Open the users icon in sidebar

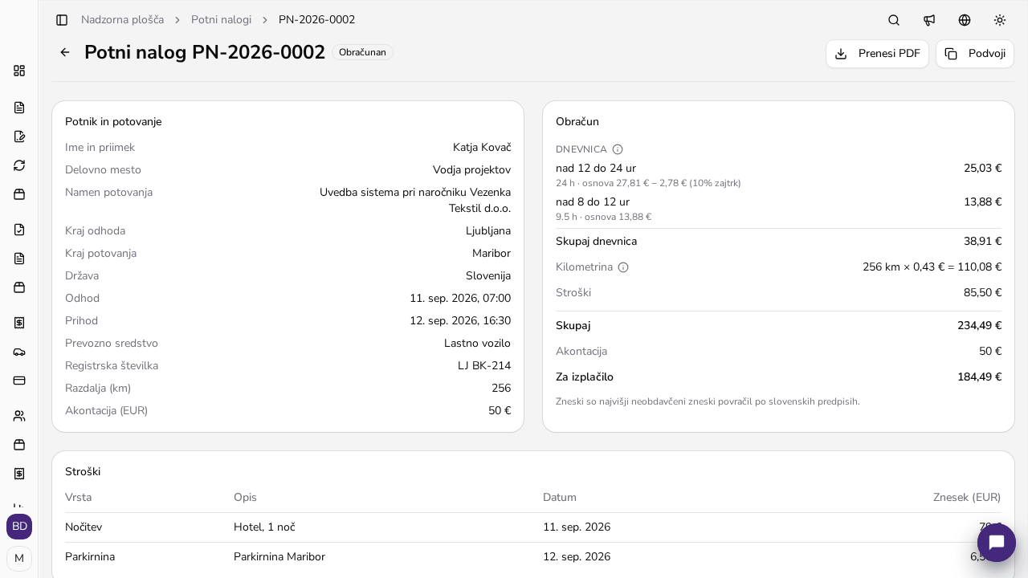[19, 416]
